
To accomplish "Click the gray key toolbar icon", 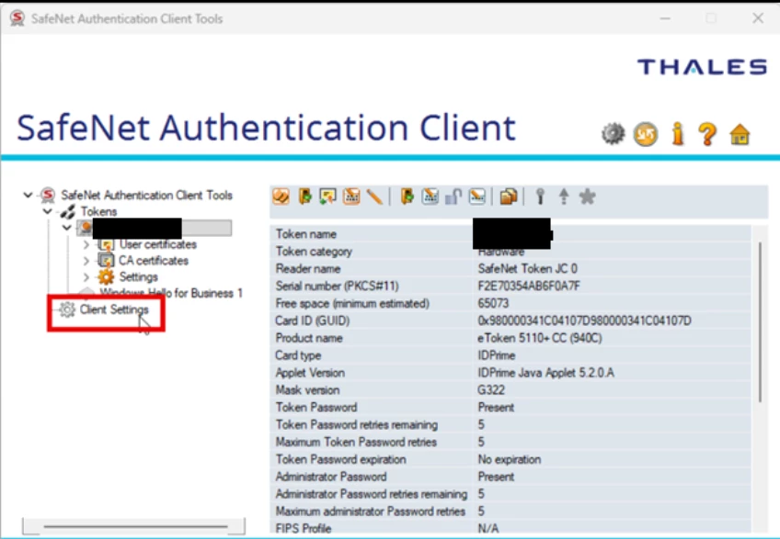I will tap(540, 197).
